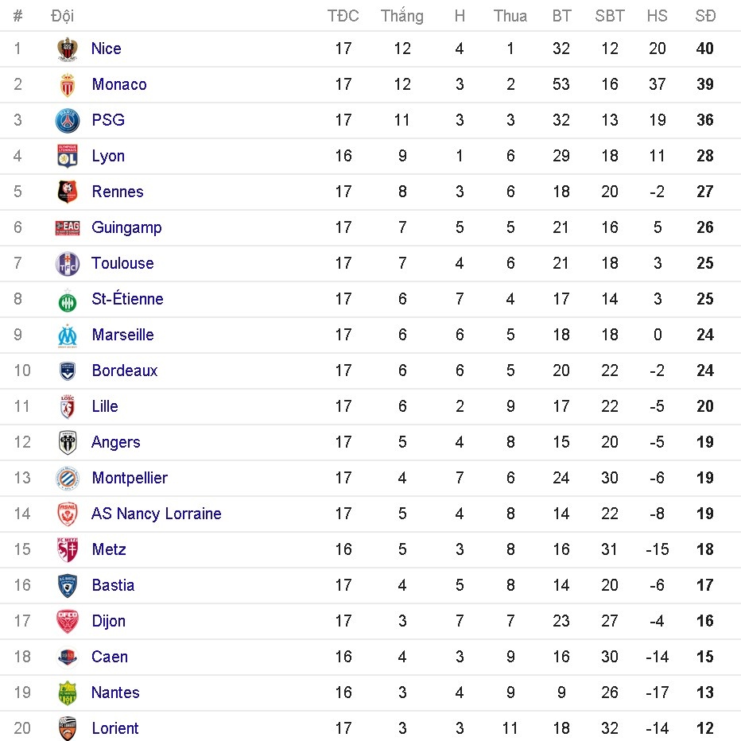This screenshot has height=741, width=741.
Task: Open the Rennes team link
Action: coord(118,192)
